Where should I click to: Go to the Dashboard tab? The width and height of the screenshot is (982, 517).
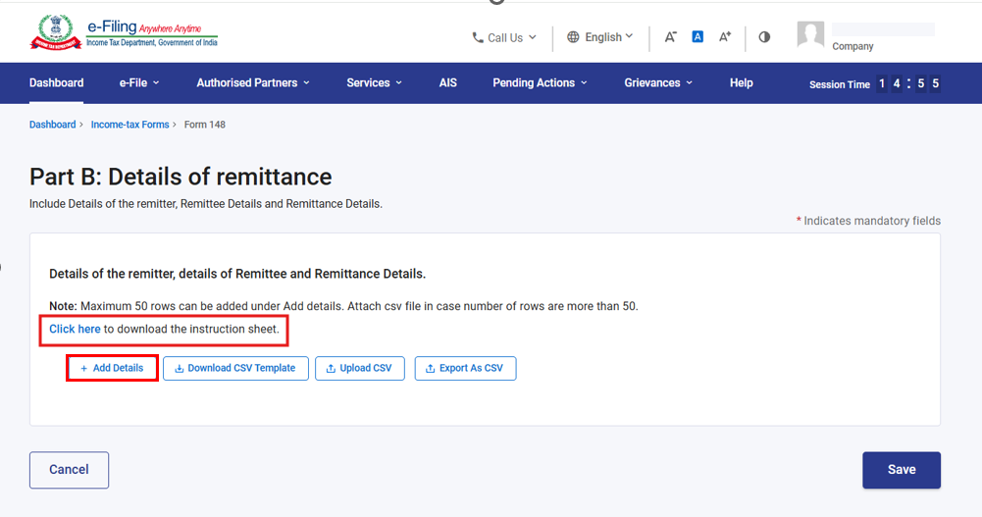pos(56,82)
